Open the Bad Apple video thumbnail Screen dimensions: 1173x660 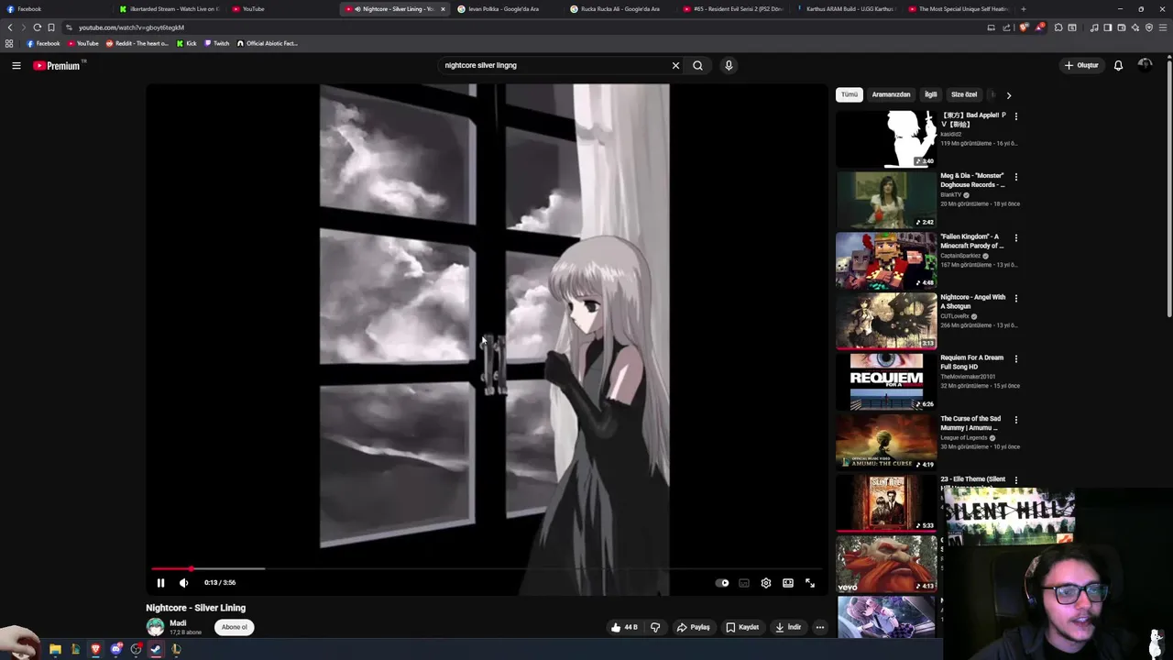[x=886, y=138]
